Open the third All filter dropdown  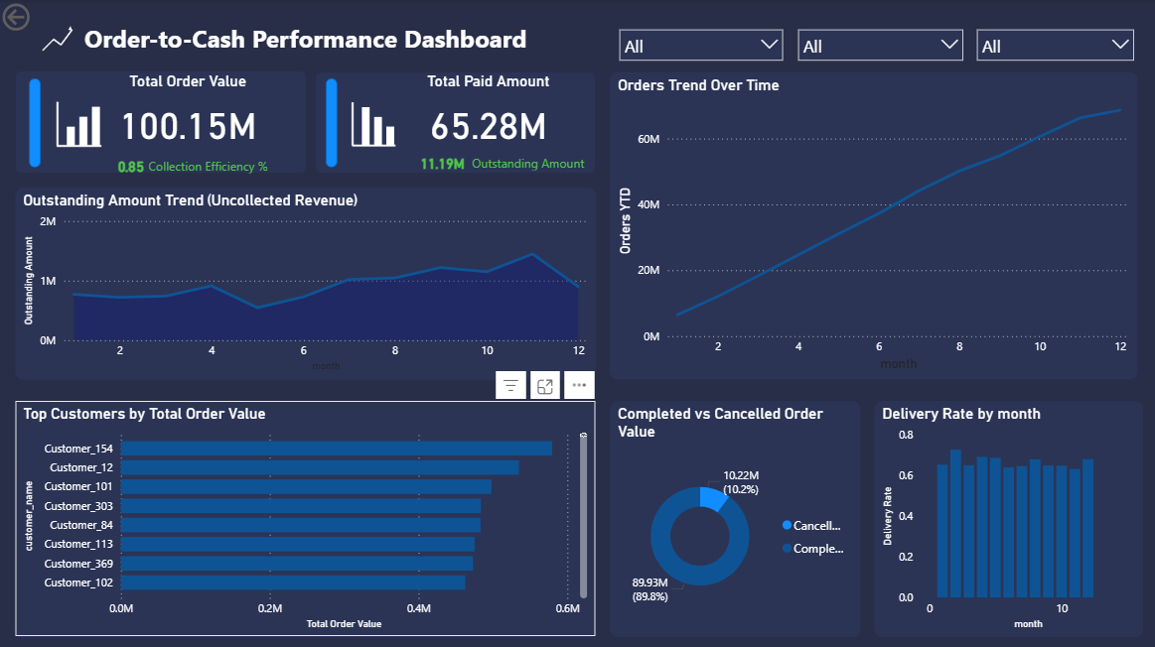[x=1055, y=44]
